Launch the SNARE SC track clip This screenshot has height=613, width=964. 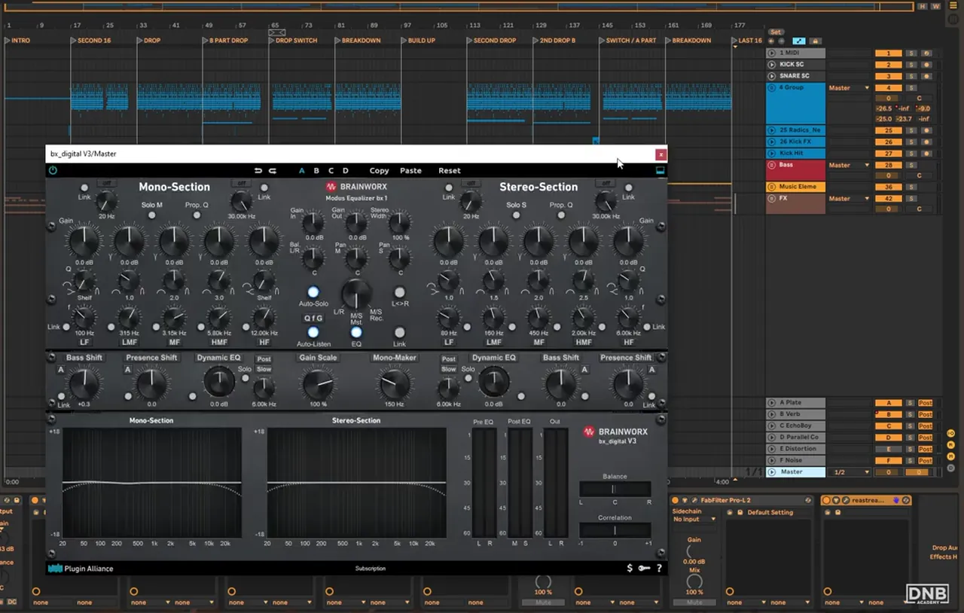[x=771, y=76]
